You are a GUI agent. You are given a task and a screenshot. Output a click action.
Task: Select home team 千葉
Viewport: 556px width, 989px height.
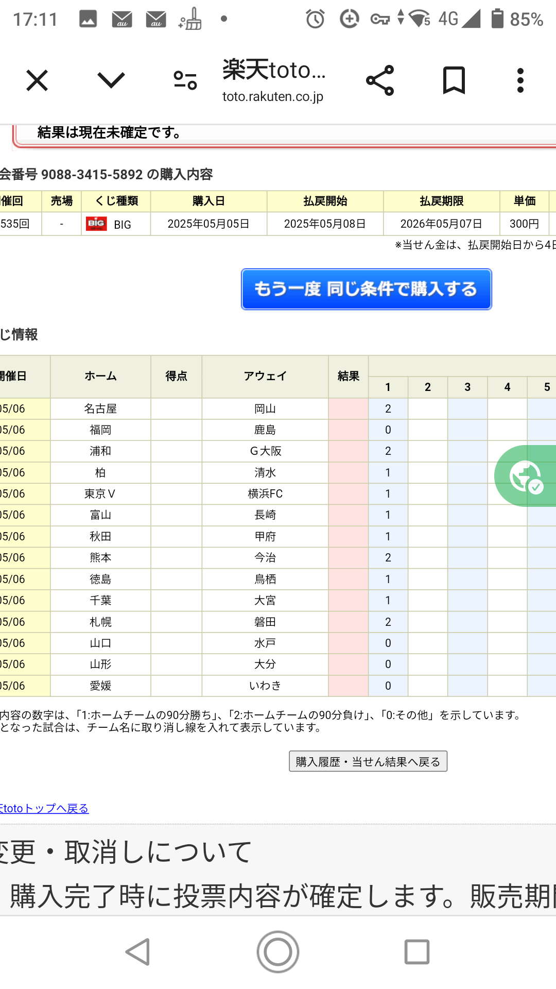tap(100, 601)
